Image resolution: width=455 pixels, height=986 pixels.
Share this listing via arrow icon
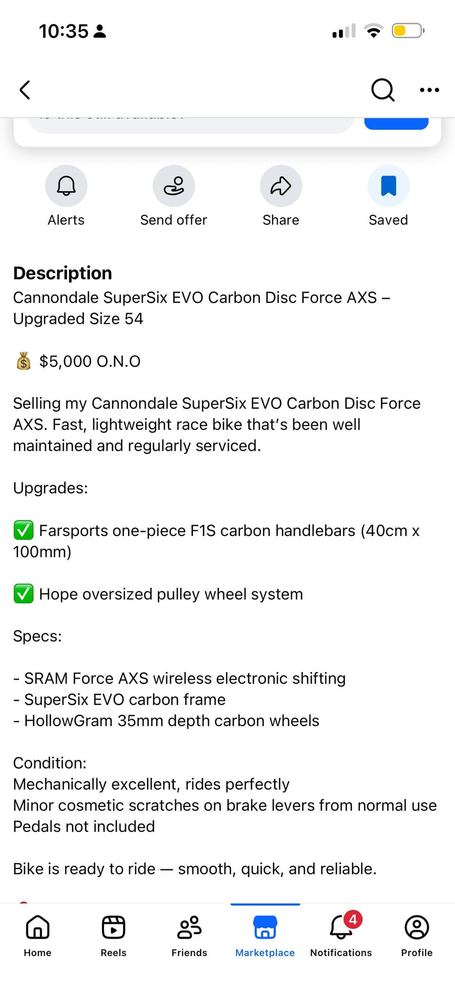click(x=281, y=186)
